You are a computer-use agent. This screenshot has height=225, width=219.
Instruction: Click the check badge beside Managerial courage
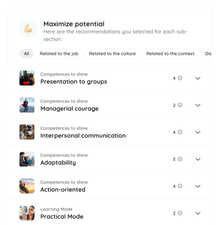pyautogui.click(x=180, y=105)
